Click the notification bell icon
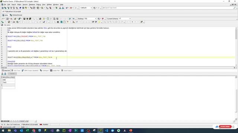The image size is (238, 133). pyautogui.click(x=234, y=127)
